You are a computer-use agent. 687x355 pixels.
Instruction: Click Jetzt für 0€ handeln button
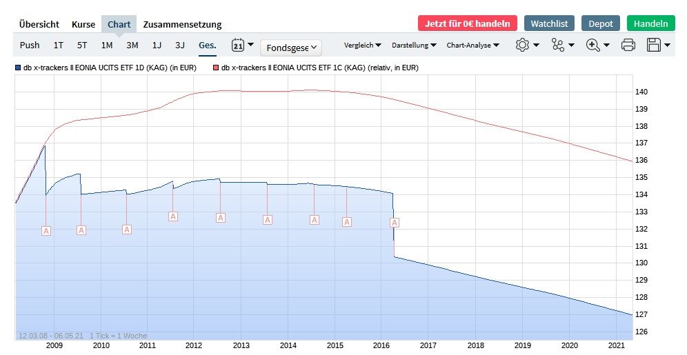[x=467, y=23]
